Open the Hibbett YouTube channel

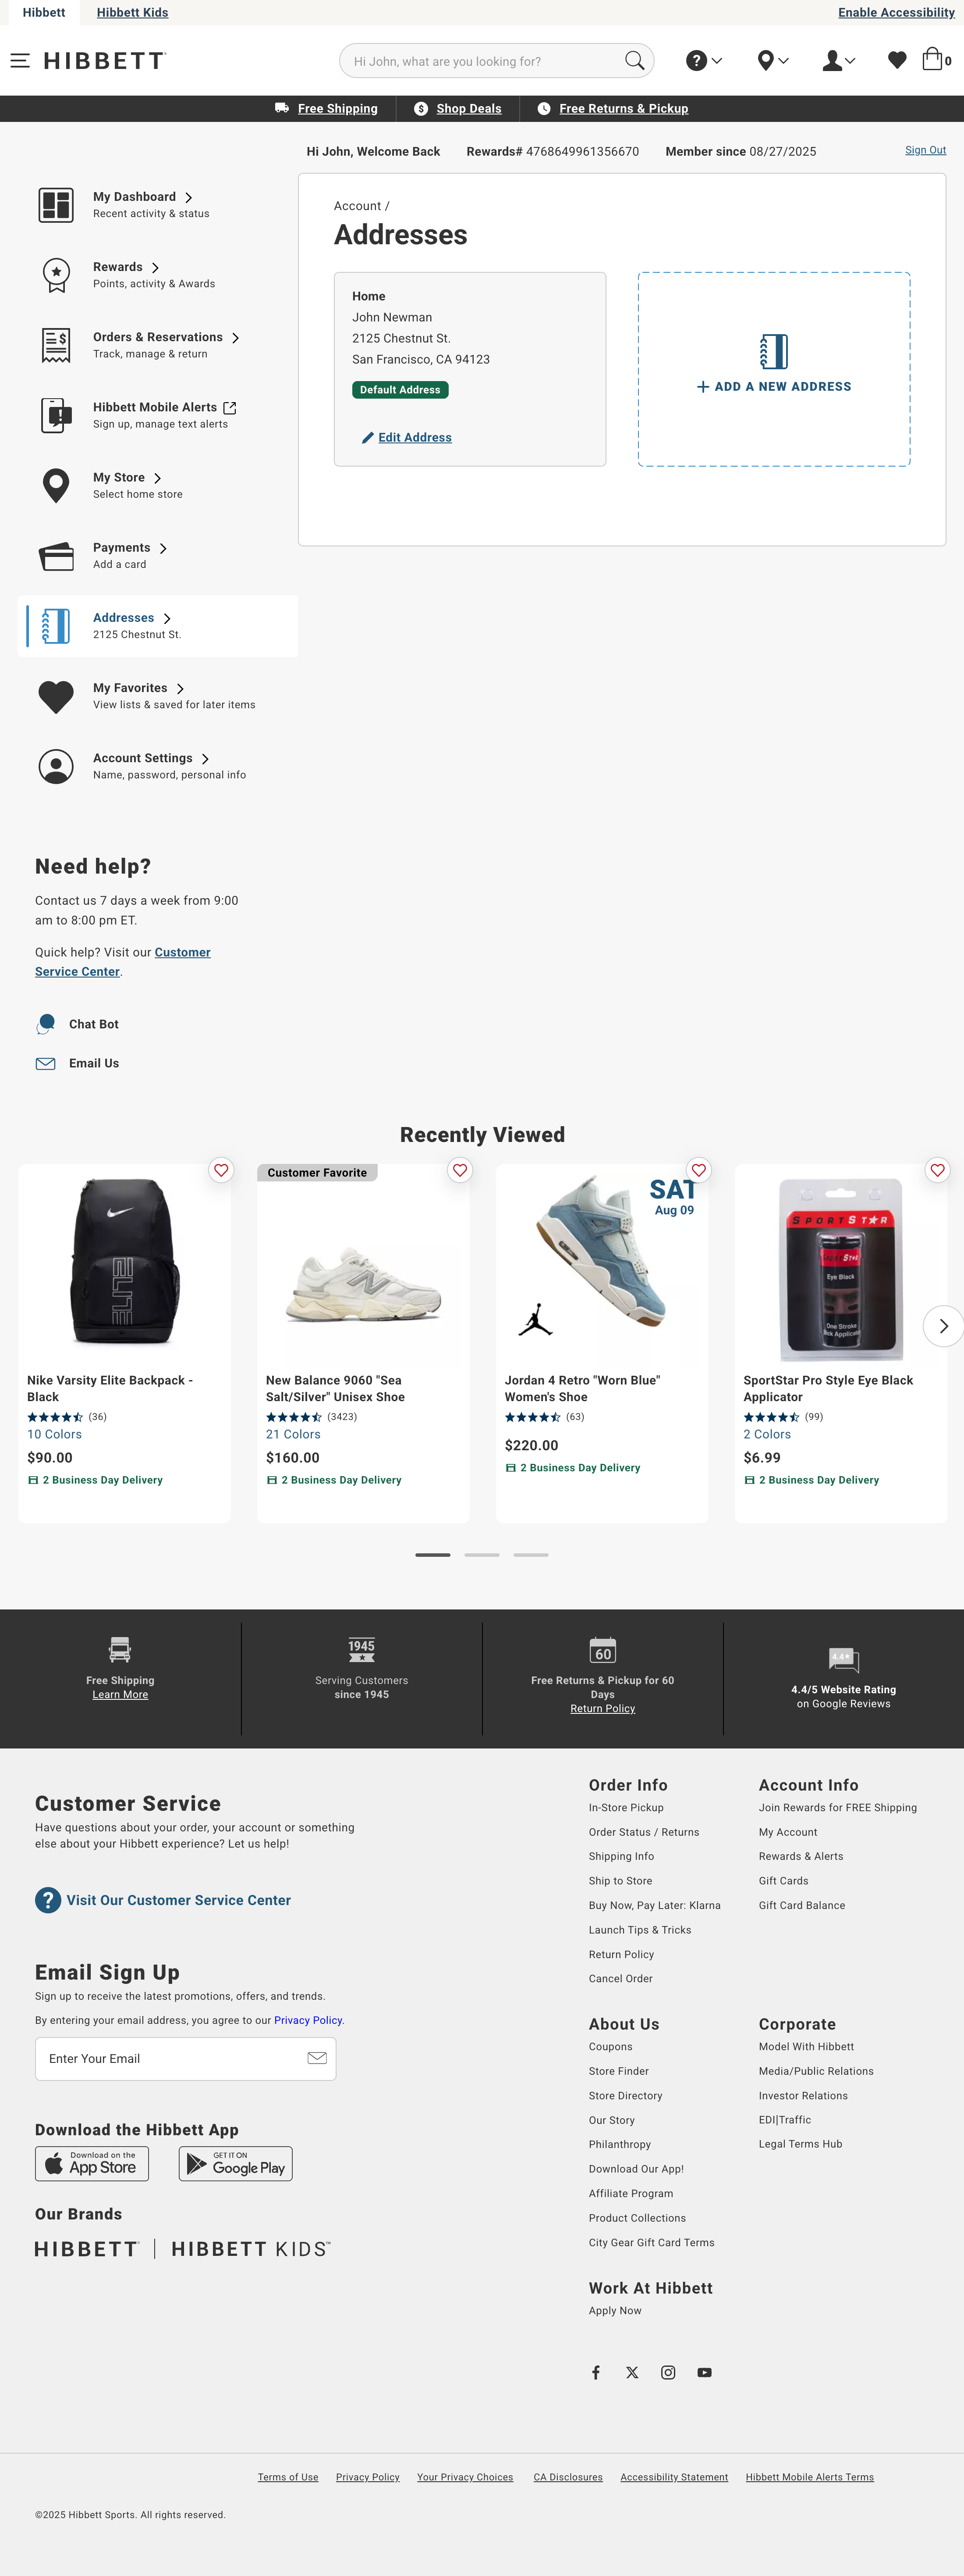[704, 2372]
